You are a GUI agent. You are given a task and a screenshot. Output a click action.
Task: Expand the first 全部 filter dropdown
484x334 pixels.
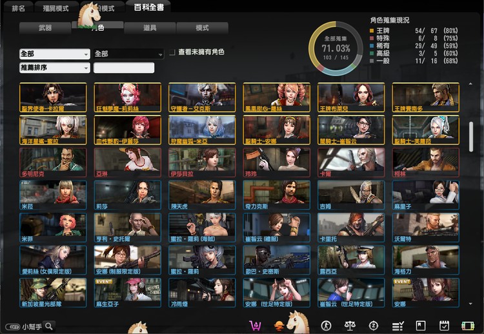[54, 54]
